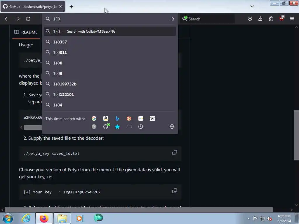Open Firefox from the taskbar

(x=44, y=218)
